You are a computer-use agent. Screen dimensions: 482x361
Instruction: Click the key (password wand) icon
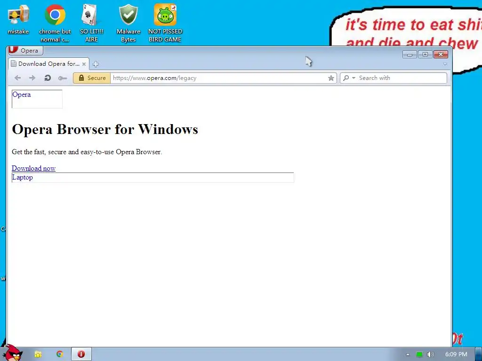63,78
